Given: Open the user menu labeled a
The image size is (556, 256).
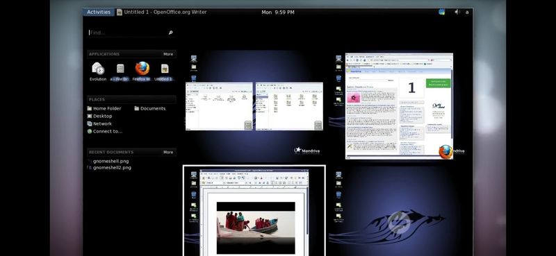Looking at the screenshot, I should pyautogui.click(x=467, y=12).
